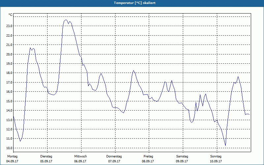The width and height of the screenshot is (264, 165).
Task: Click the 11,0 axis value
Action: pyautogui.click(x=10, y=139)
